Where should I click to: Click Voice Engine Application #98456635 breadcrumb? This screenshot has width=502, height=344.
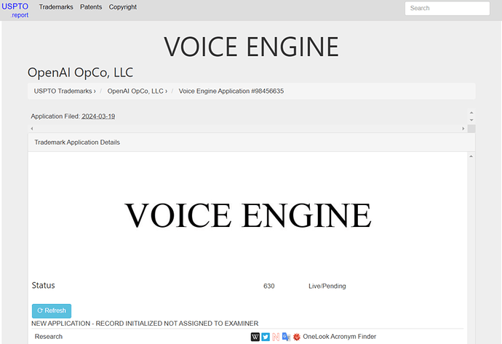231,91
